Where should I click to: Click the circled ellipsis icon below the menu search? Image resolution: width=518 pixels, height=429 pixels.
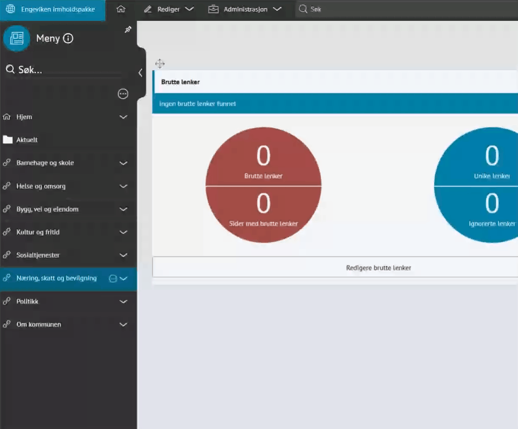pos(123,94)
